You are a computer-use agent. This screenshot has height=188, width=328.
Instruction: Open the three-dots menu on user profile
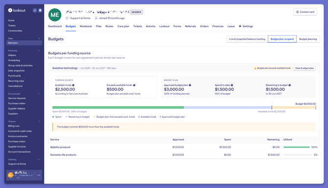39,175
